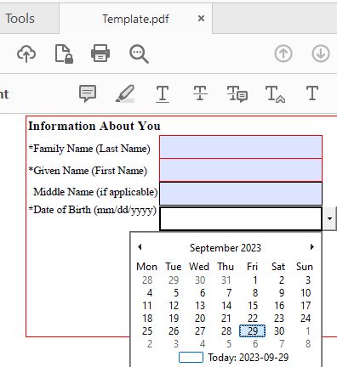Open the protect file lock icon
This screenshot has height=367, width=337.
pyautogui.click(x=64, y=54)
